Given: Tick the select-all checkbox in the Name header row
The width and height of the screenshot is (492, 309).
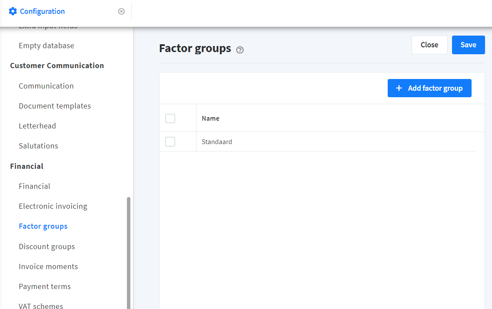Looking at the screenshot, I should (170, 118).
